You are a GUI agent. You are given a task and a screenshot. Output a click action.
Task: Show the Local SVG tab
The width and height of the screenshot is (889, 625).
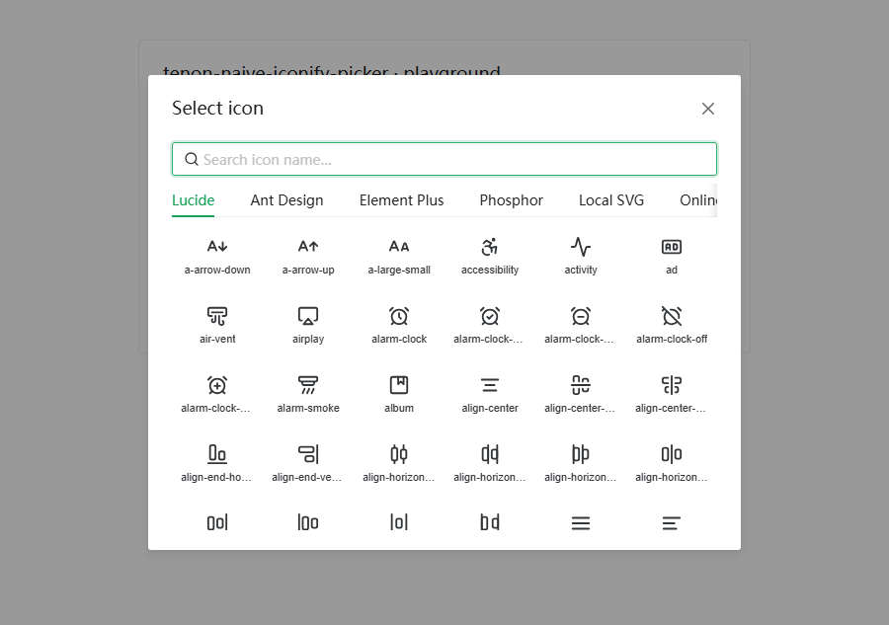[611, 200]
